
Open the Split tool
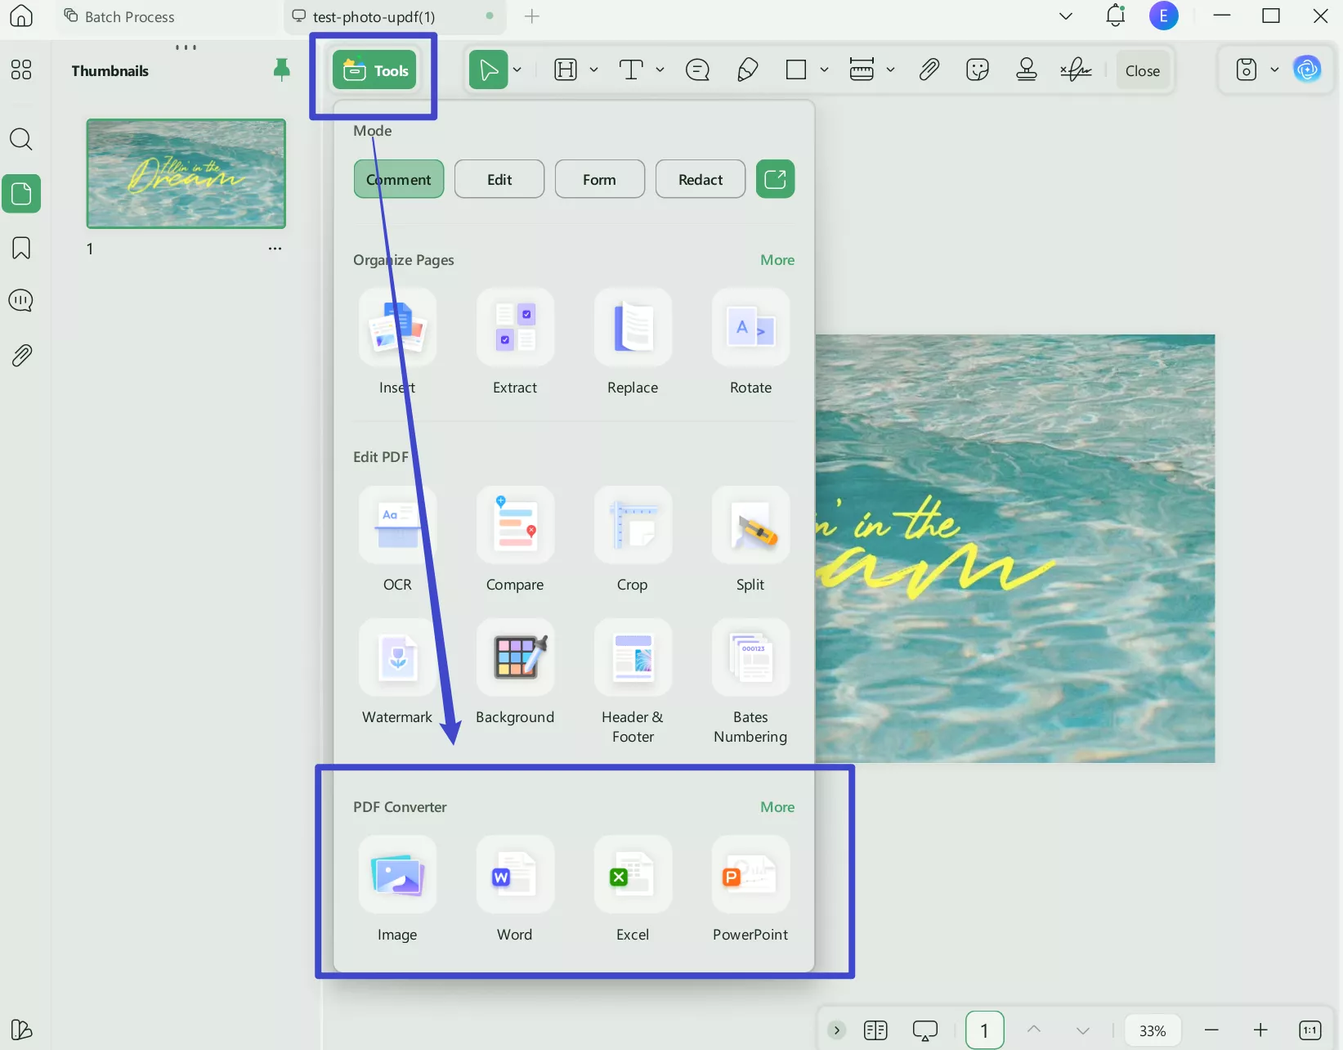tap(750, 524)
